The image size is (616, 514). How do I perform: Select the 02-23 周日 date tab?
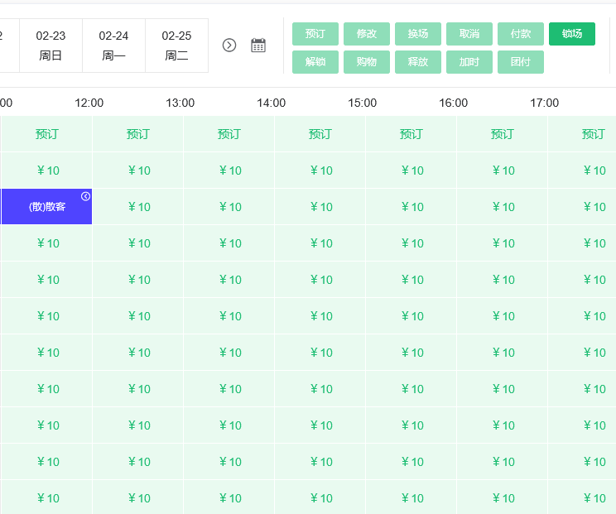coord(51,46)
